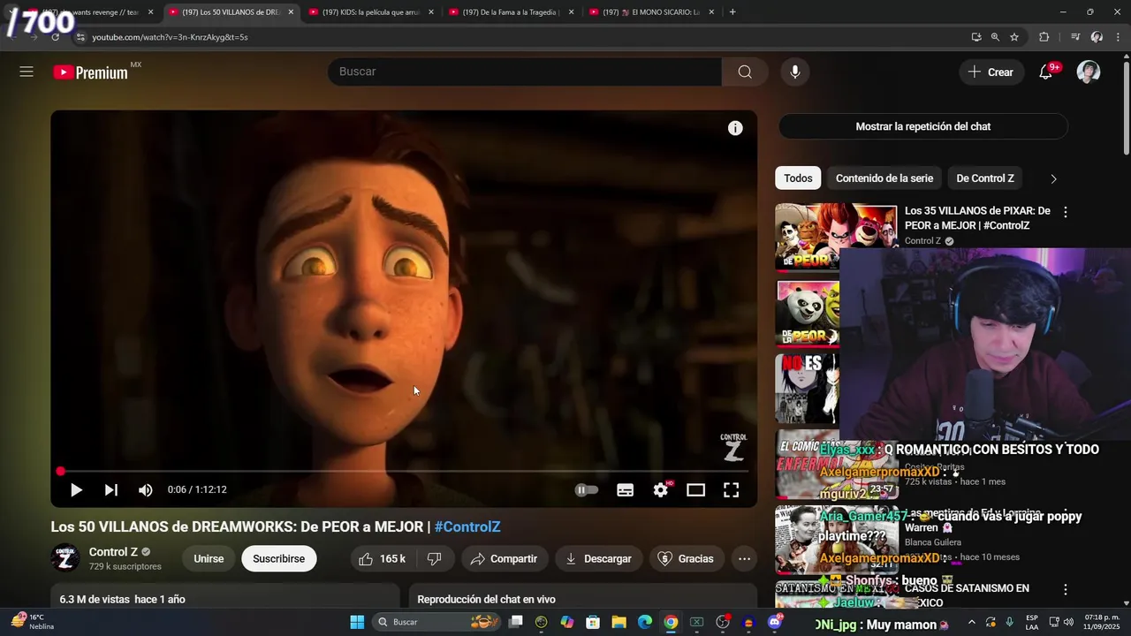
Task: Open the YouTube hamburger guide menu
Action: 27,72
